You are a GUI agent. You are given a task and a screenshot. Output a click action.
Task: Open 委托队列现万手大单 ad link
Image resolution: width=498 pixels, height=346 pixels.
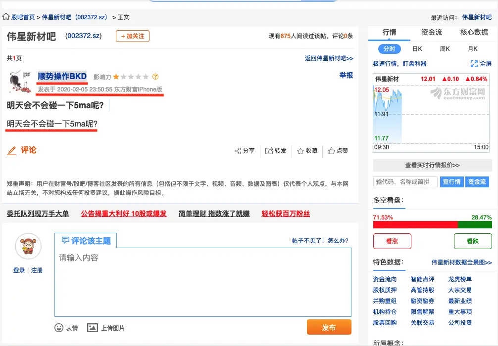38,214
